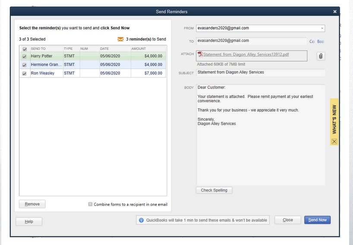Open the From email address dropdown
The image size is (353, 245).
click(x=322, y=28)
